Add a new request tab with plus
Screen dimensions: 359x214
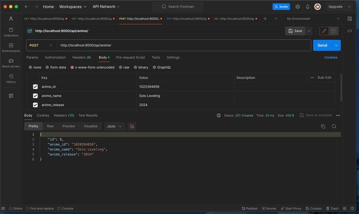(265, 19)
